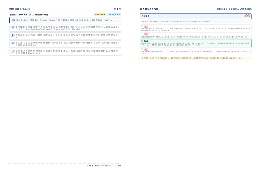Select the 目標正答率: 80% badge
This screenshot has width=261, height=185.
point(114,15)
